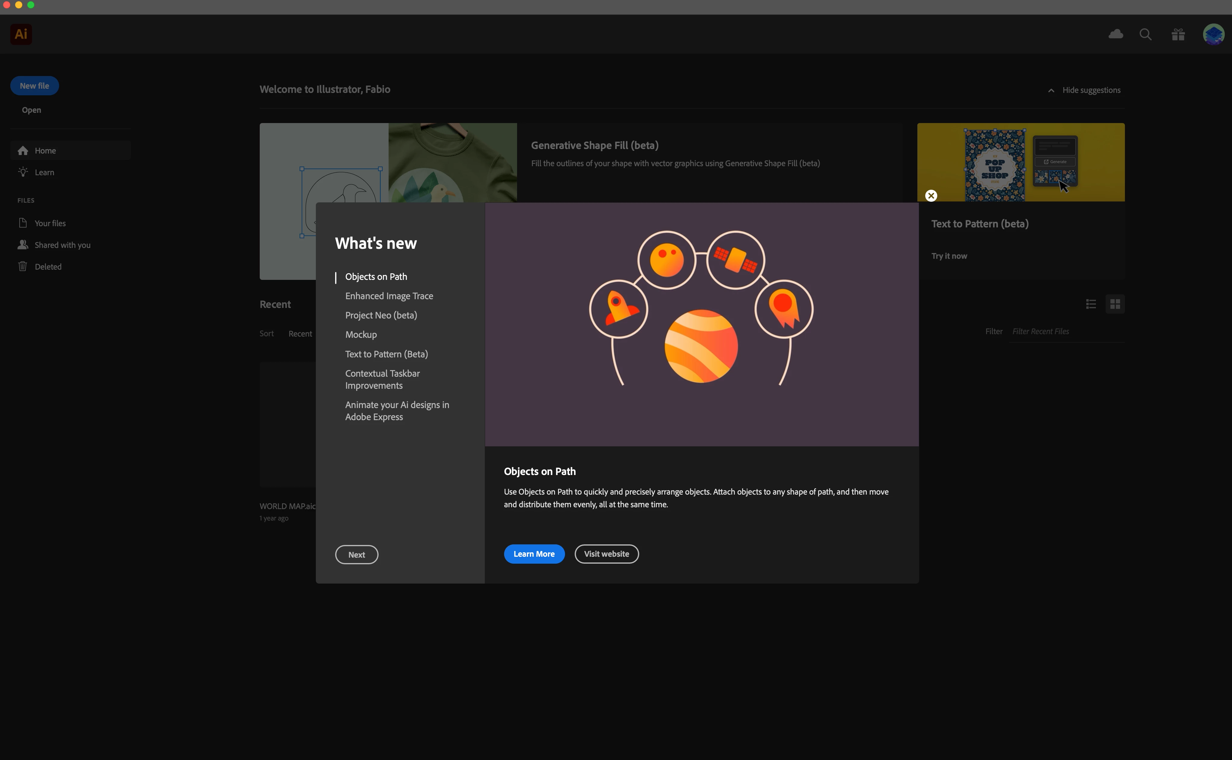Click the search magnifier icon

[1145, 34]
